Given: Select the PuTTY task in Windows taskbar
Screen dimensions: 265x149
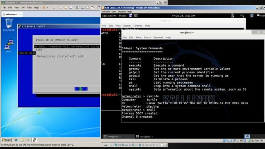Looking at the screenshot, I should 34,140.
